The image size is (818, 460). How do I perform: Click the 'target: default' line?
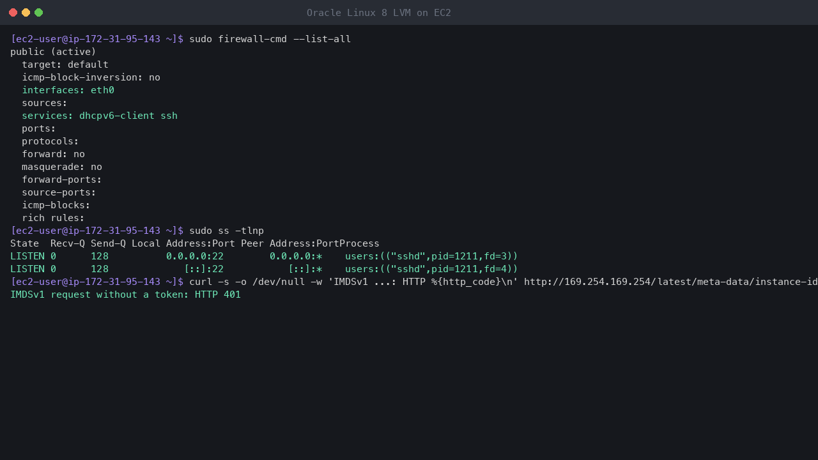(65, 65)
